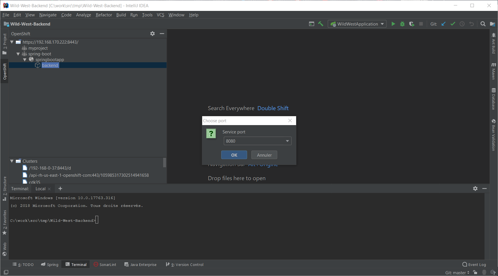Click the Git update project arrow icon
Screen dimensions: 498x276
(x=443, y=24)
